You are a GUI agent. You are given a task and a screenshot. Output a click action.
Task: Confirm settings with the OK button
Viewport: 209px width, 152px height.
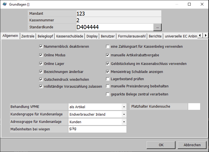pyautogui.click(x=161, y=145)
